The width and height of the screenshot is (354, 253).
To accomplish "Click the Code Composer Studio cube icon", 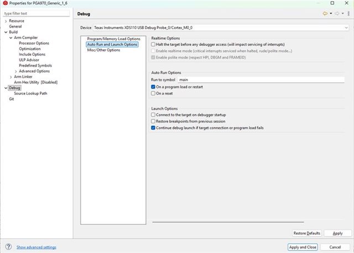I will tap(5, 3).
